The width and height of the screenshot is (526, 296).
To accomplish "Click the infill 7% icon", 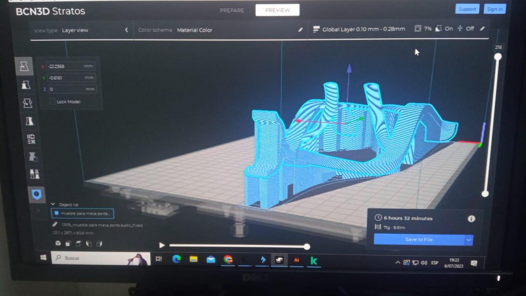I will coord(418,29).
